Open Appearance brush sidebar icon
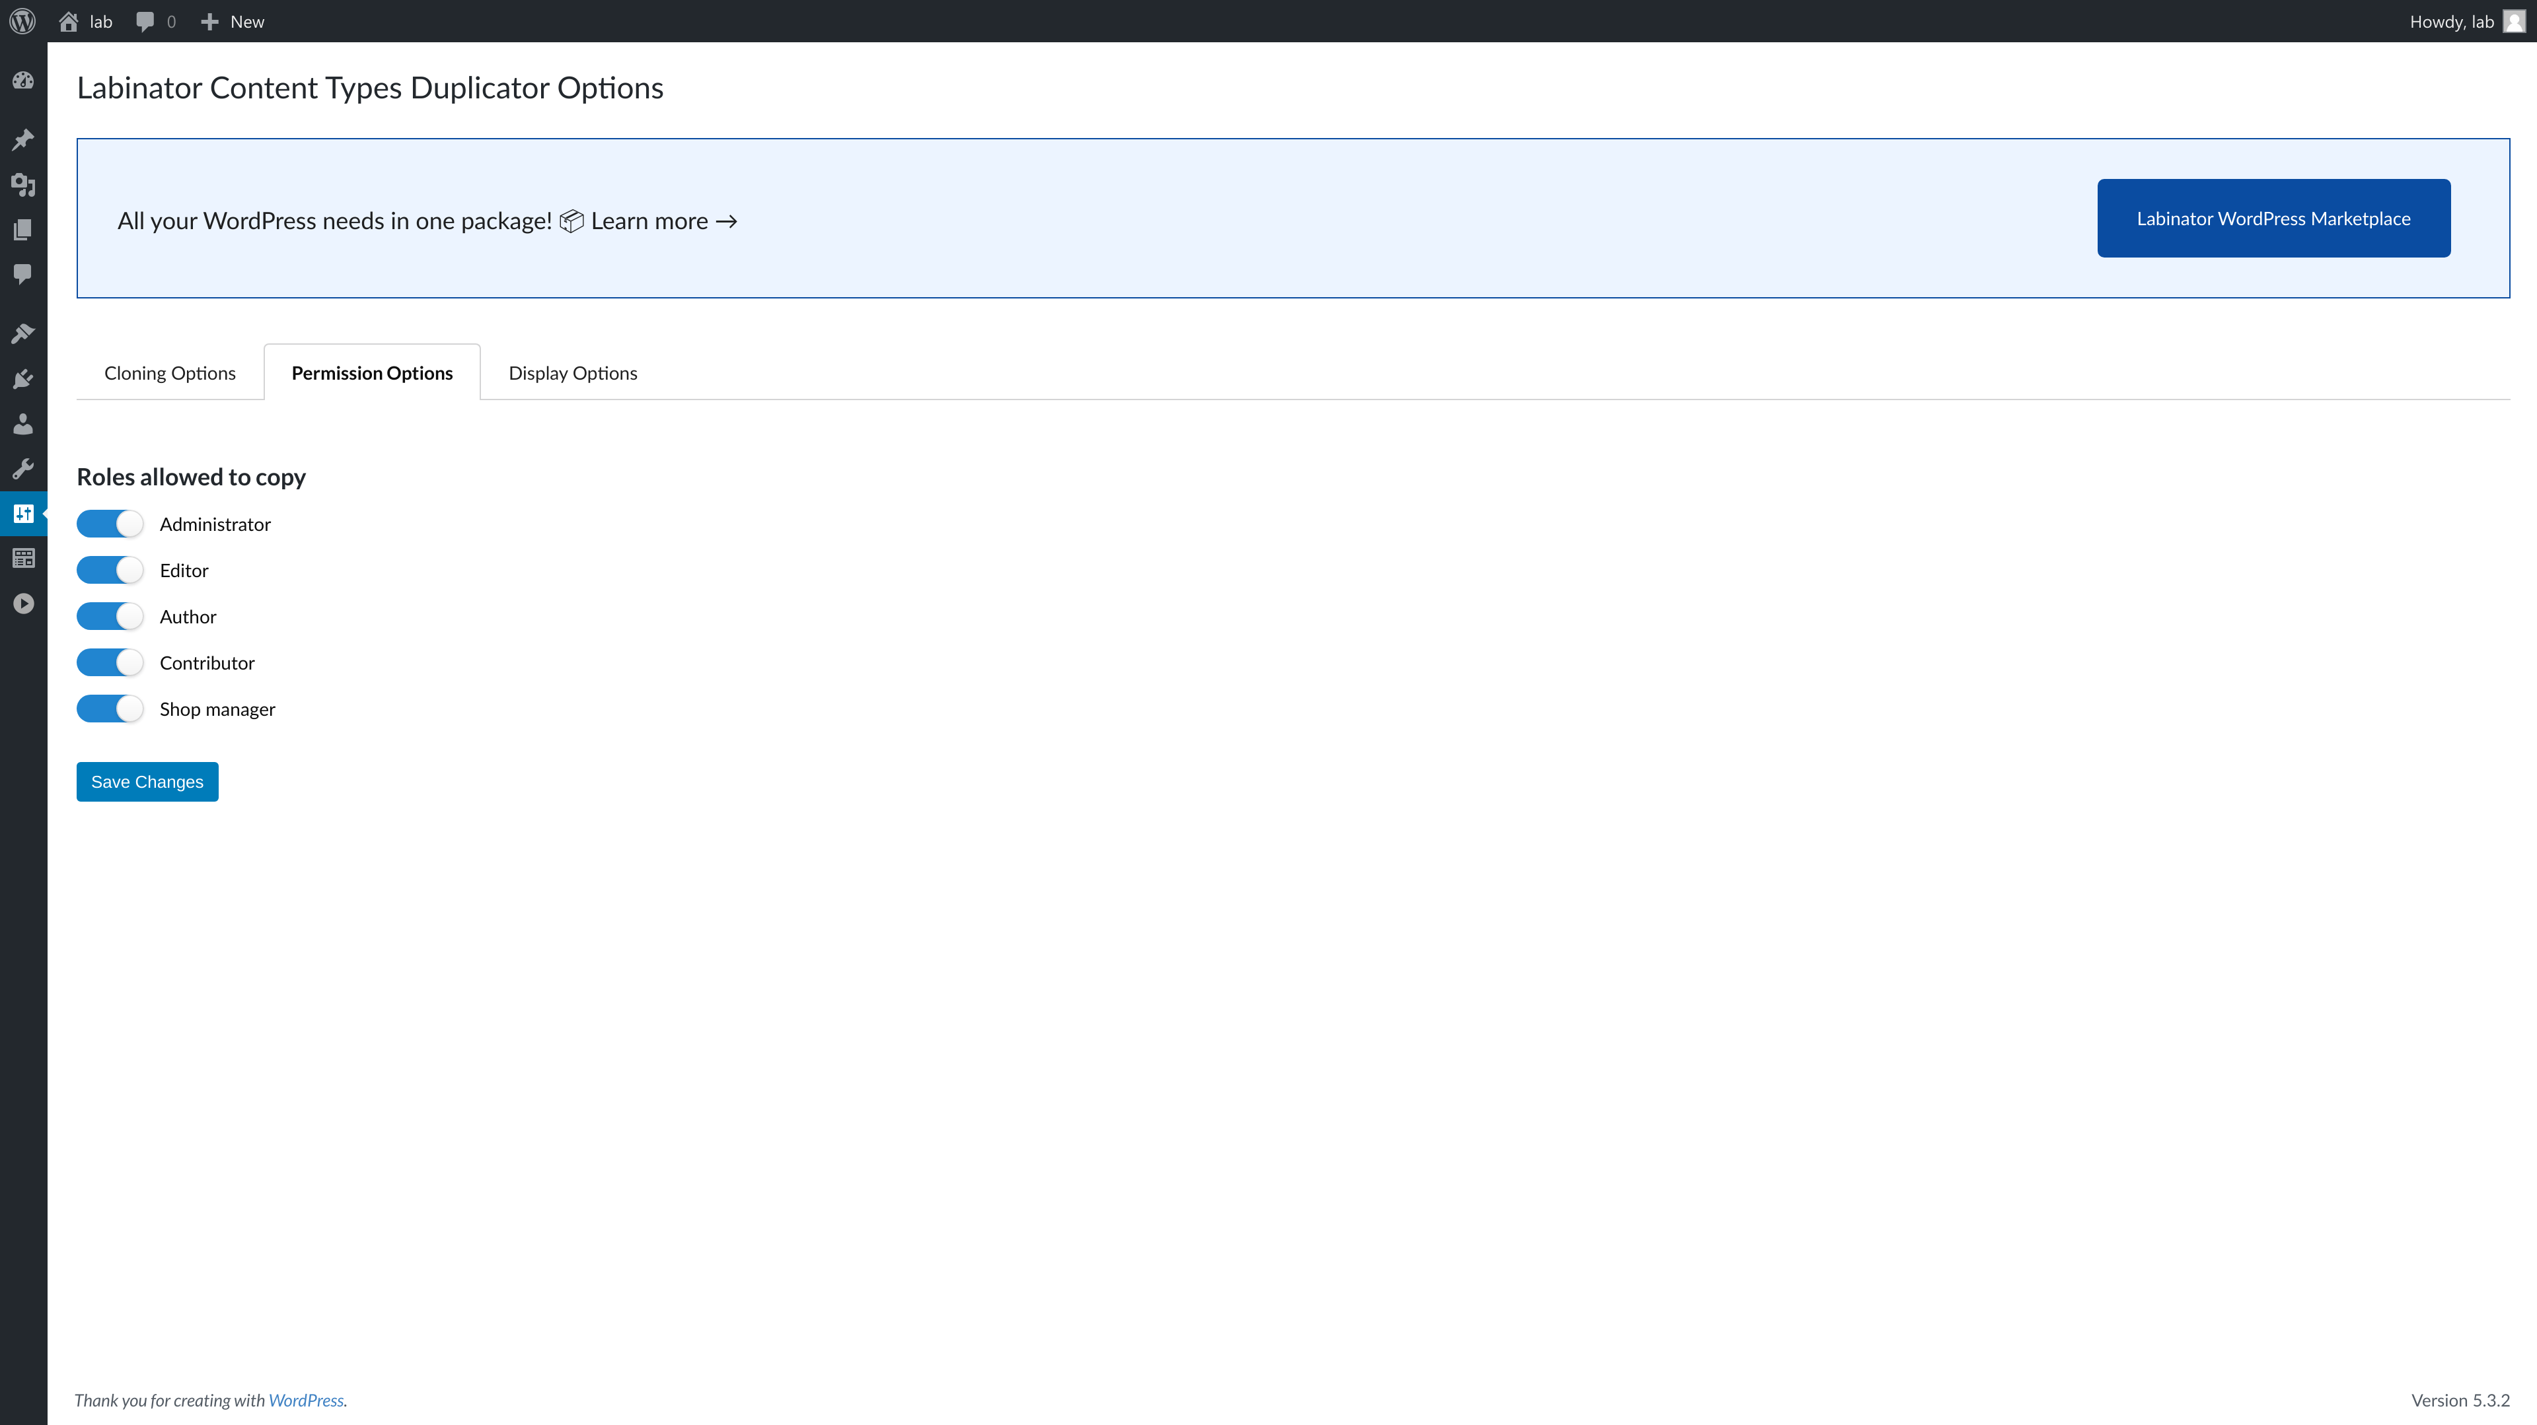The image size is (2537, 1425). pos(24,333)
